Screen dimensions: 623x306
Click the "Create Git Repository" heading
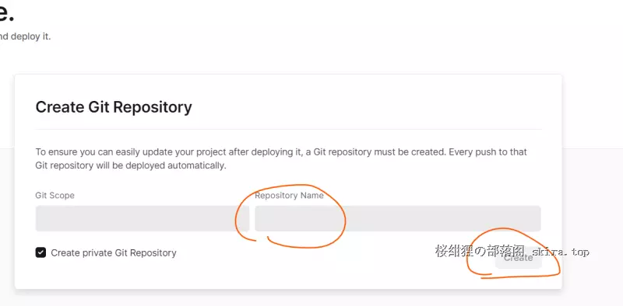click(x=114, y=107)
